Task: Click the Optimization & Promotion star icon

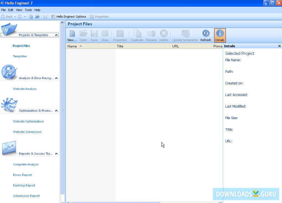Action: 9,105
